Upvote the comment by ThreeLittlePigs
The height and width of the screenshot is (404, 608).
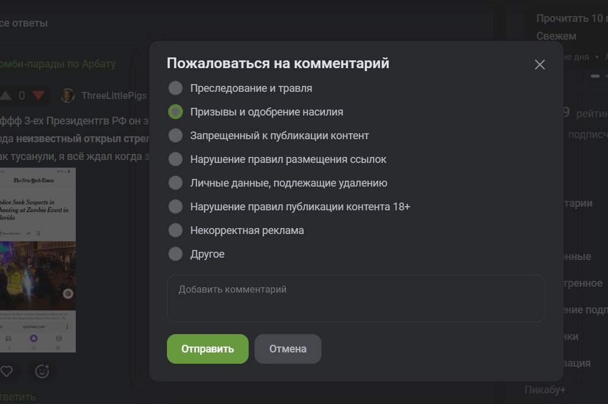(5, 95)
